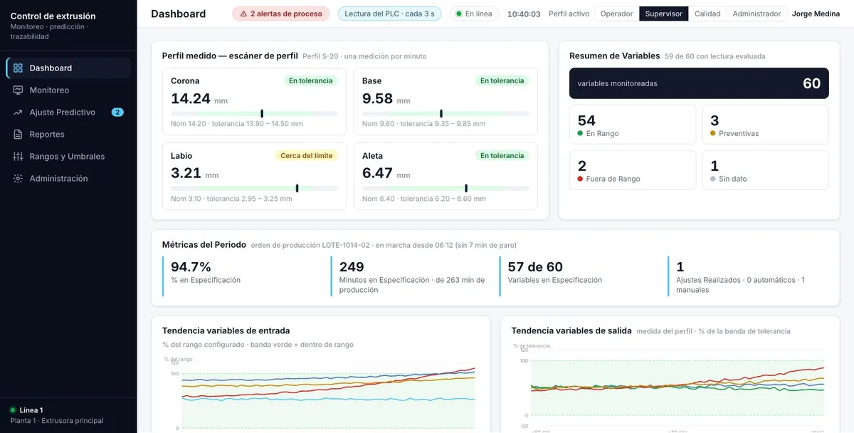Switch active profile to Operador

[616, 14]
